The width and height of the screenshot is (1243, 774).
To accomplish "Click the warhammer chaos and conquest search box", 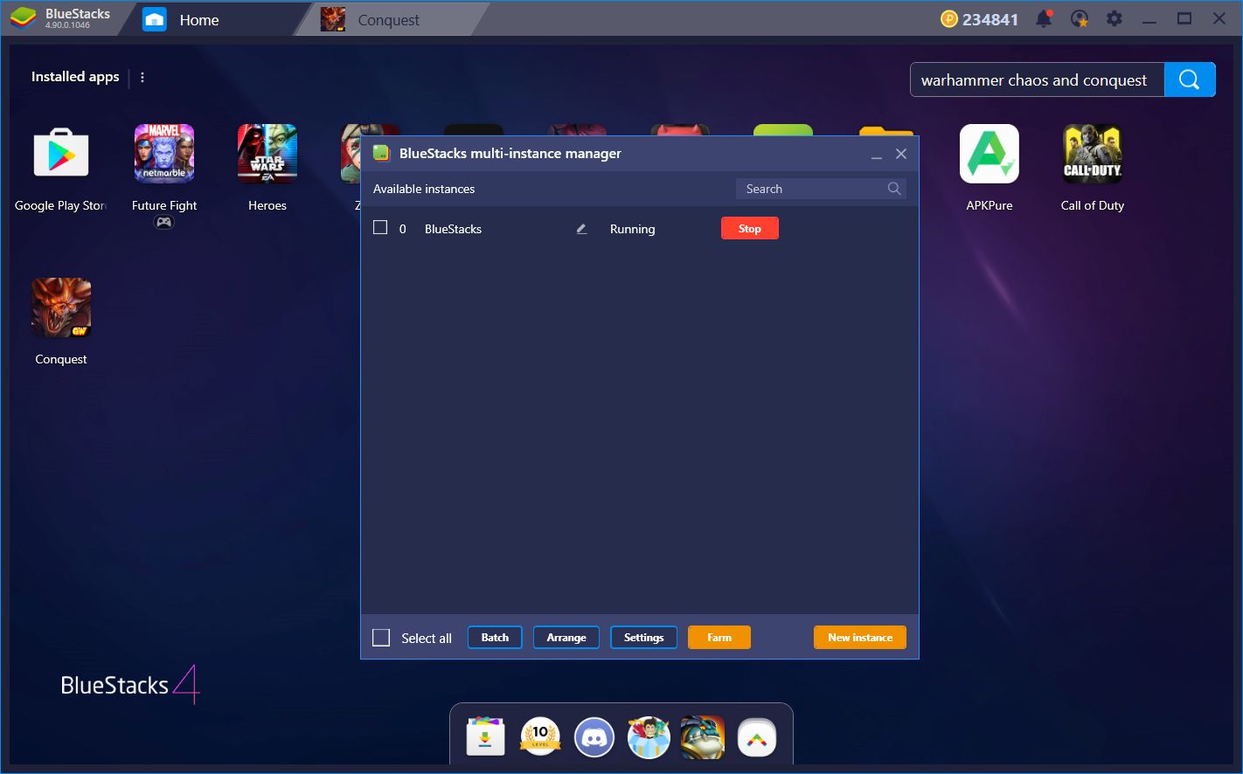I will (1038, 79).
